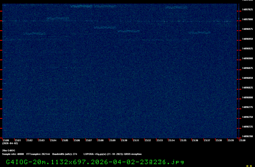Select the 23:03 time axis label
Viewport: 255px width, 167px height.
coord(41,140)
